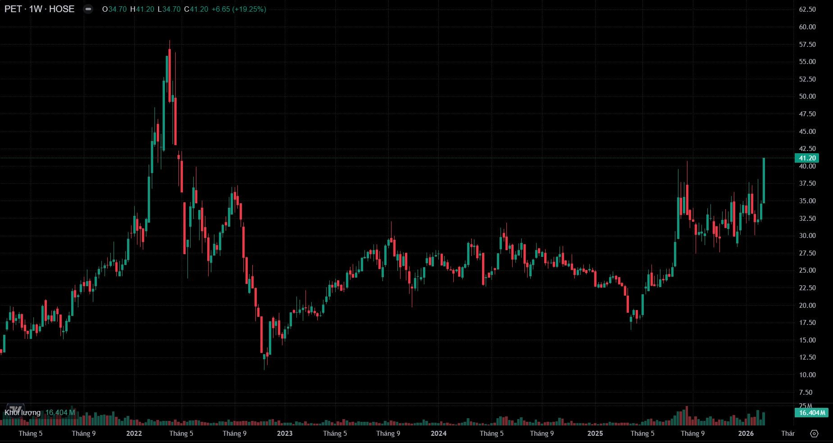Click the 16.404 M value in volume legend
This screenshot has width=833, height=443.
pos(60,412)
